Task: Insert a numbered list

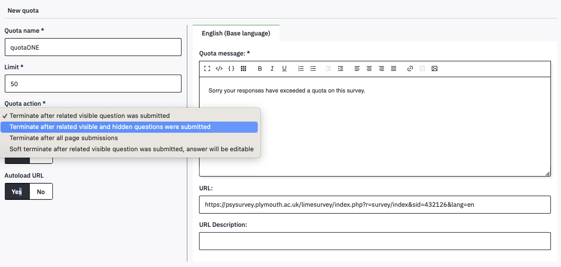Action: 301,69
